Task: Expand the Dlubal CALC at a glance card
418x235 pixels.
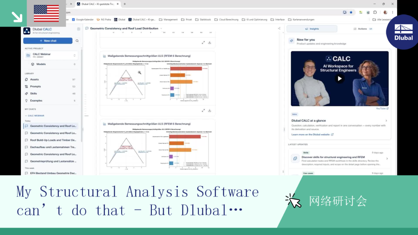Action: [x=386, y=121]
